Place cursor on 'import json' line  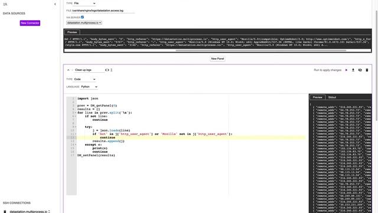coord(87,99)
